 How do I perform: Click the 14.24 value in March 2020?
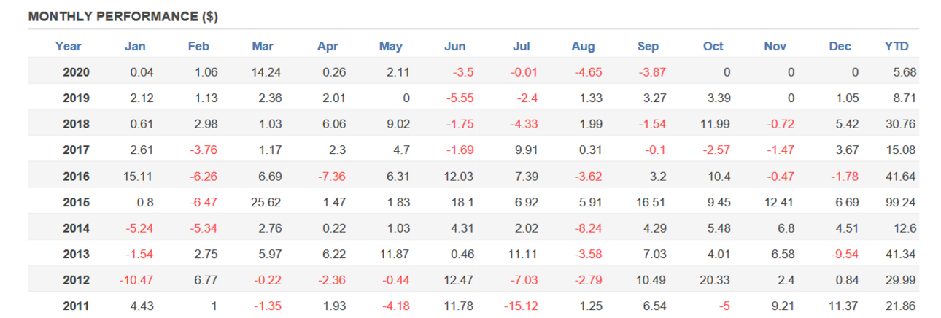[267, 72]
